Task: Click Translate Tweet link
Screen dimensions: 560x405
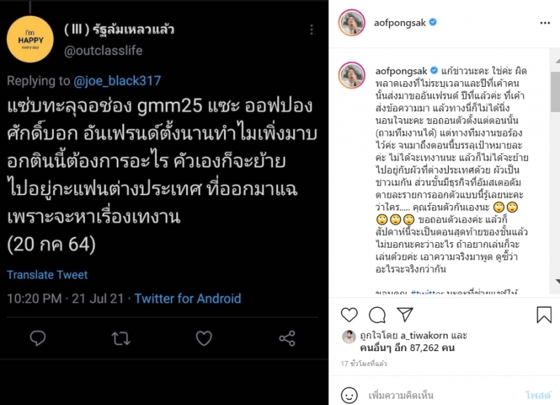Action: tap(48, 275)
